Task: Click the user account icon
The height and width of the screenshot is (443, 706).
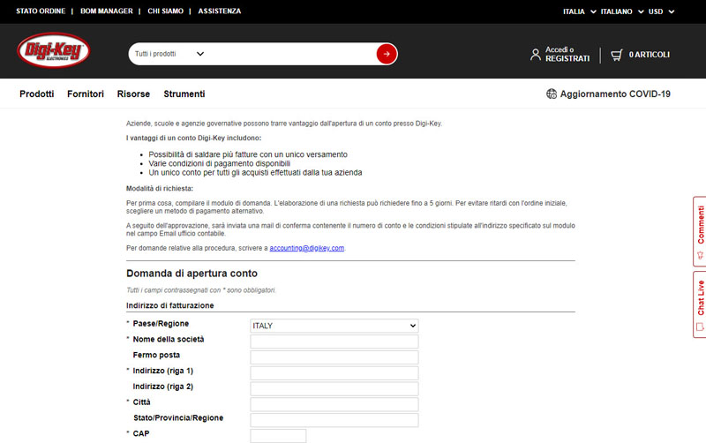Action: (535, 55)
